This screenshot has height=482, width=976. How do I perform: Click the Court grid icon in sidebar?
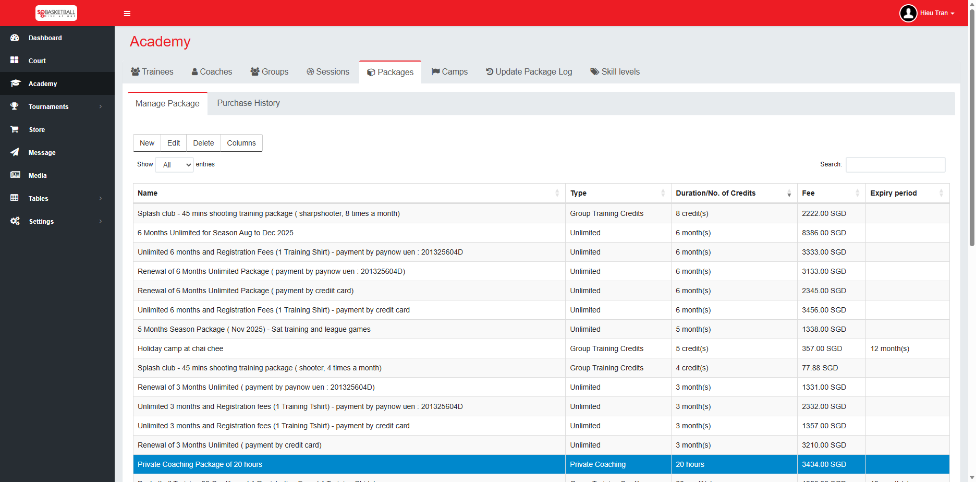point(15,61)
